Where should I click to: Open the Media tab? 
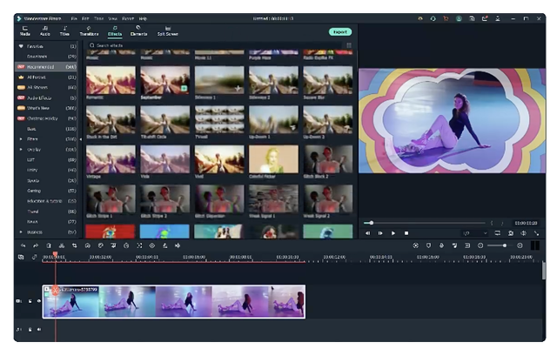(25, 30)
